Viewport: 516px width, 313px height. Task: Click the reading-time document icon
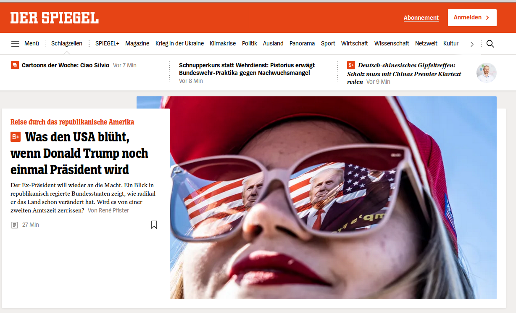(x=15, y=225)
